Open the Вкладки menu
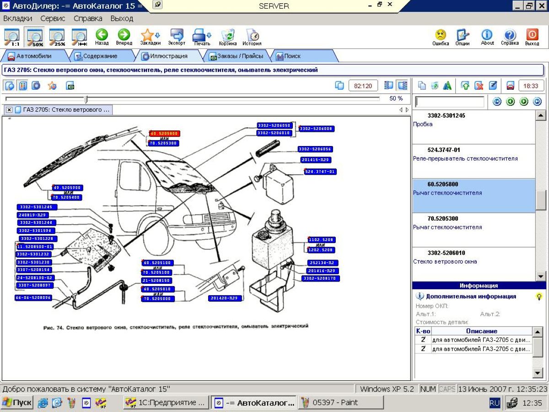 pos(18,19)
